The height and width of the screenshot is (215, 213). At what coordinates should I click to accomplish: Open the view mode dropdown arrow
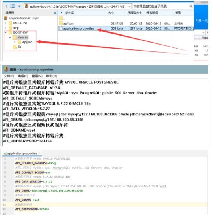click(19, 6)
